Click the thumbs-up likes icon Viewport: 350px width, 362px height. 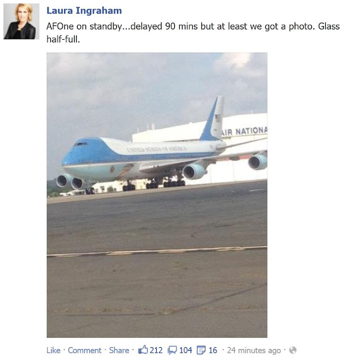click(x=143, y=350)
